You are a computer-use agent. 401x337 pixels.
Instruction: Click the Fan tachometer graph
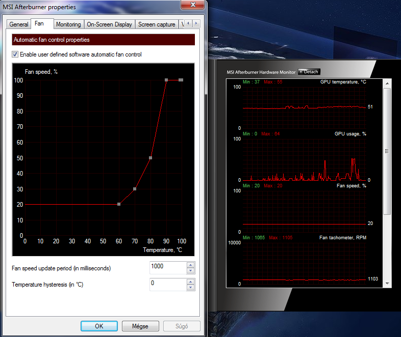click(x=305, y=263)
